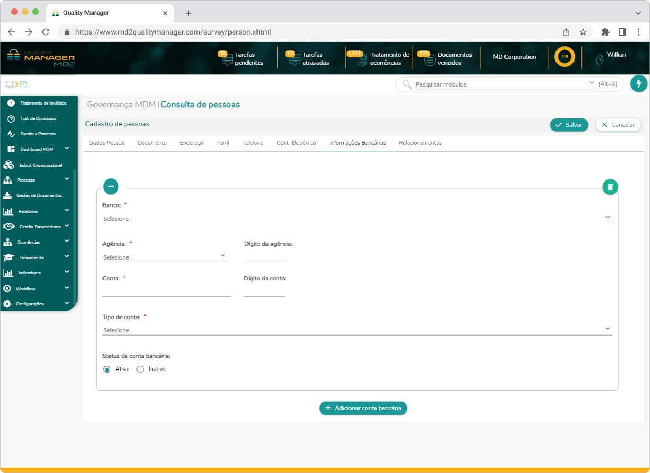This screenshot has height=473, width=650.
Task: Open Tratamento de ocorrências header icon
Action: pos(362,59)
